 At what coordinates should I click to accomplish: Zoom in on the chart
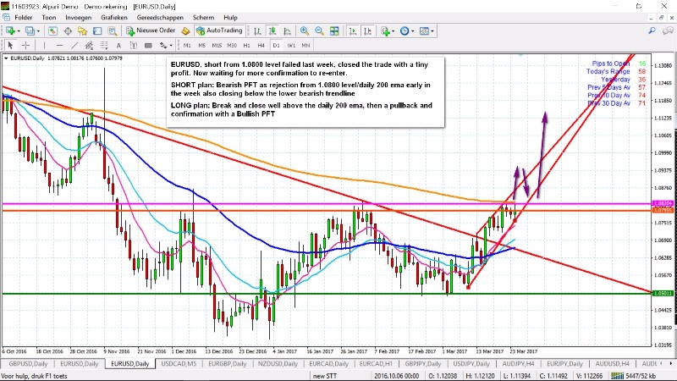coord(304,30)
